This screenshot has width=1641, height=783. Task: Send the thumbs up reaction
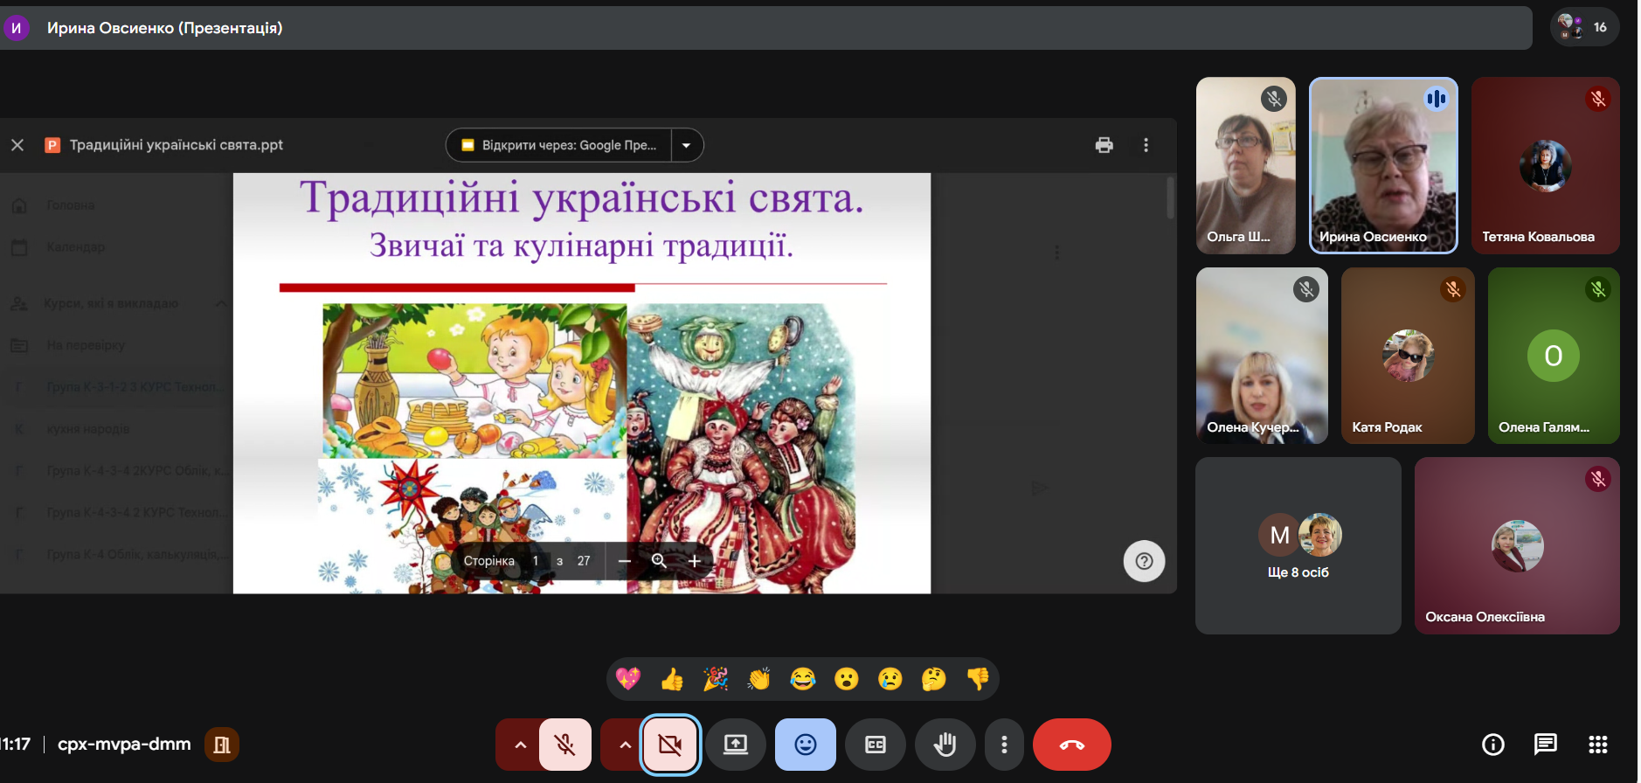672,679
